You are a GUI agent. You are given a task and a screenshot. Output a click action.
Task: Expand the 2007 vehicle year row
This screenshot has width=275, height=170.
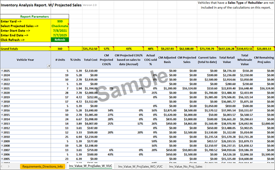2,150
